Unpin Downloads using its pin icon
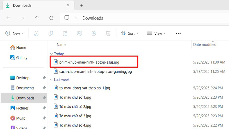 click(44, 98)
